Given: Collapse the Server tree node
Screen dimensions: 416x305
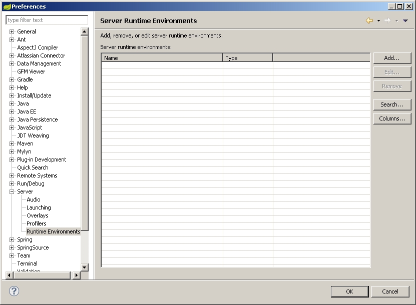Looking at the screenshot, I should coord(12,191).
